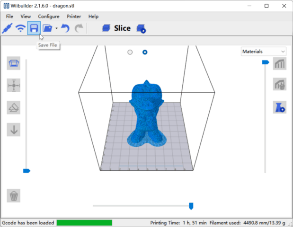293x227 pixels.
Task: Click the USB connect printer icon
Action: (7, 28)
